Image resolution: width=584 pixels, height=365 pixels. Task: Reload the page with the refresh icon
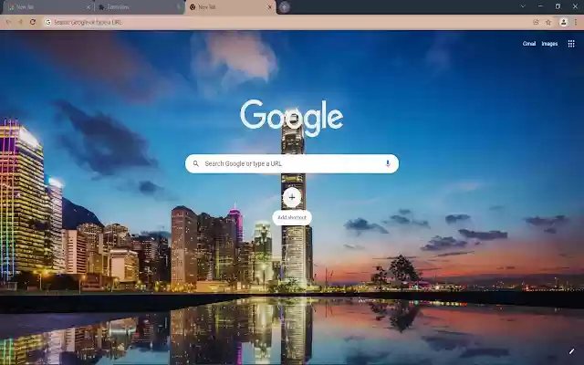[33, 22]
